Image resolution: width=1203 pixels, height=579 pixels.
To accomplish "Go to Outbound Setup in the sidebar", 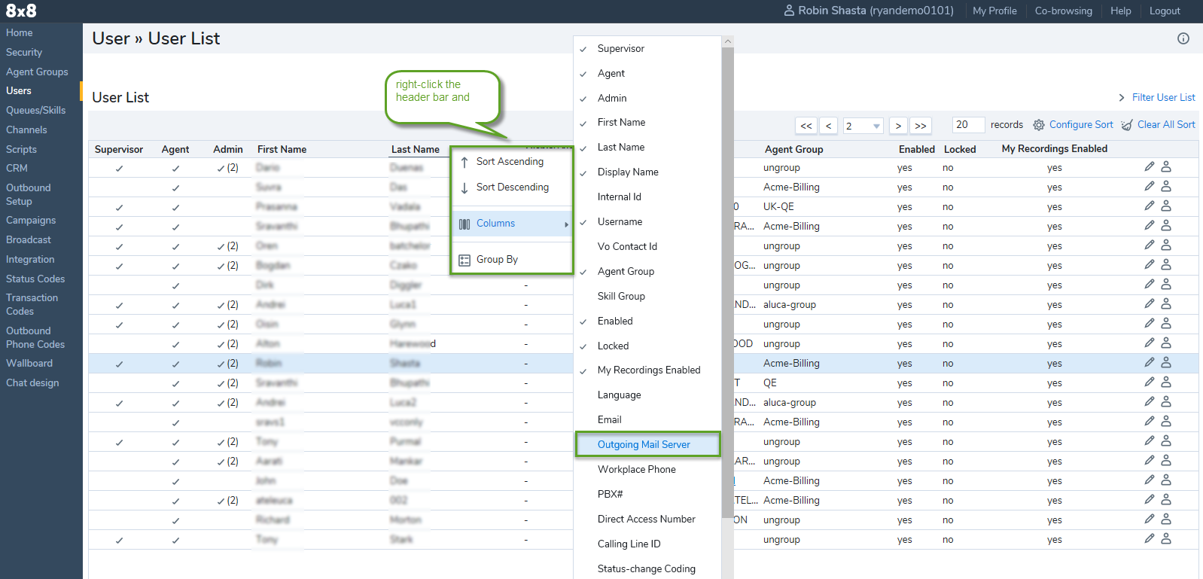I will pyautogui.click(x=29, y=194).
